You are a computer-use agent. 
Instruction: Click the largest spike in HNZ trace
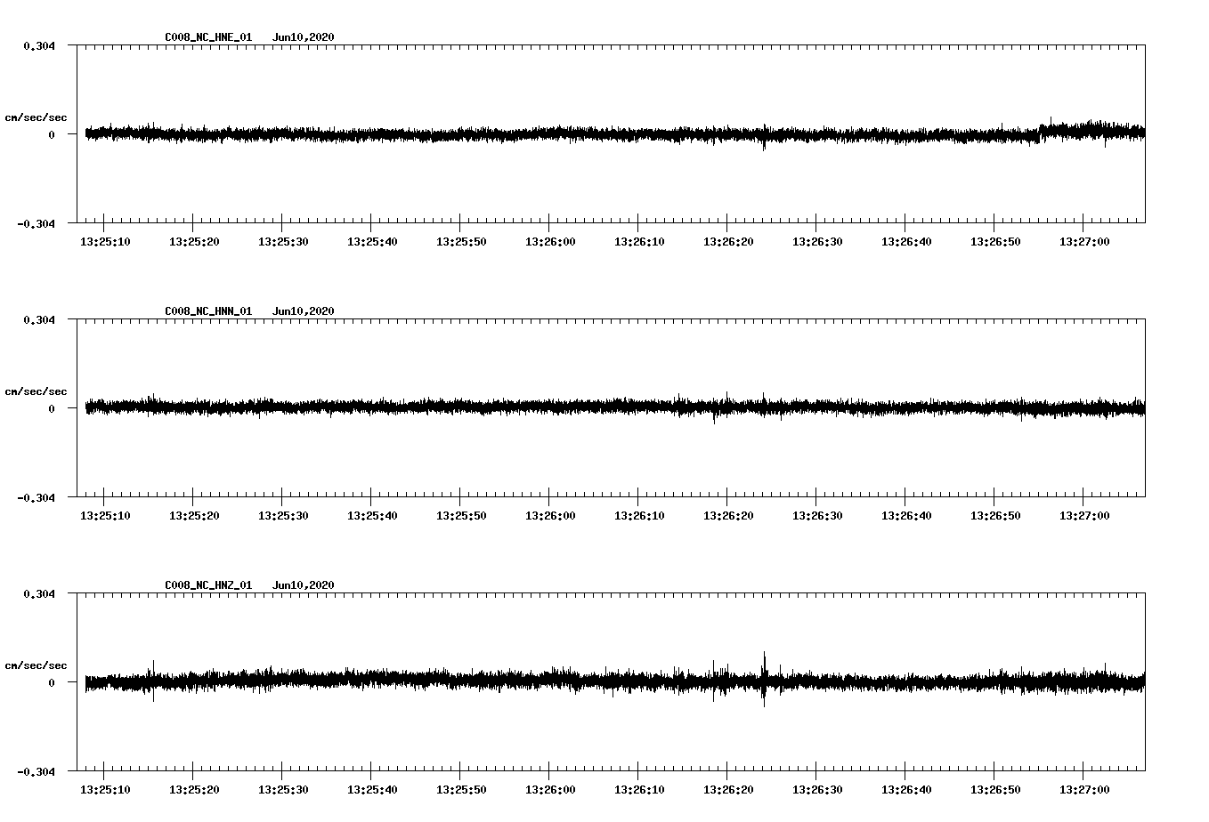(x=764, y=678)
